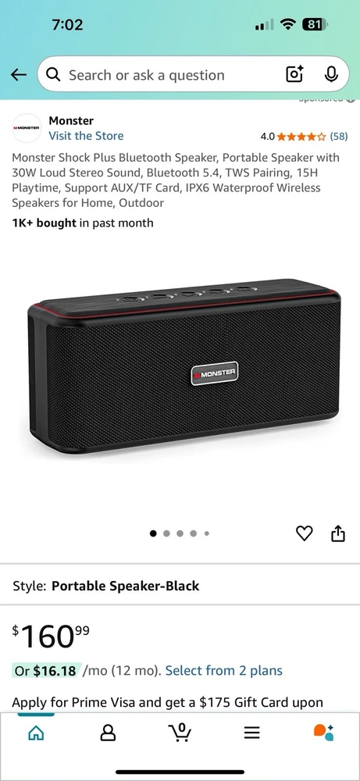Select from 2 plans link
The image size is (360, 781).
click(223, 670)
